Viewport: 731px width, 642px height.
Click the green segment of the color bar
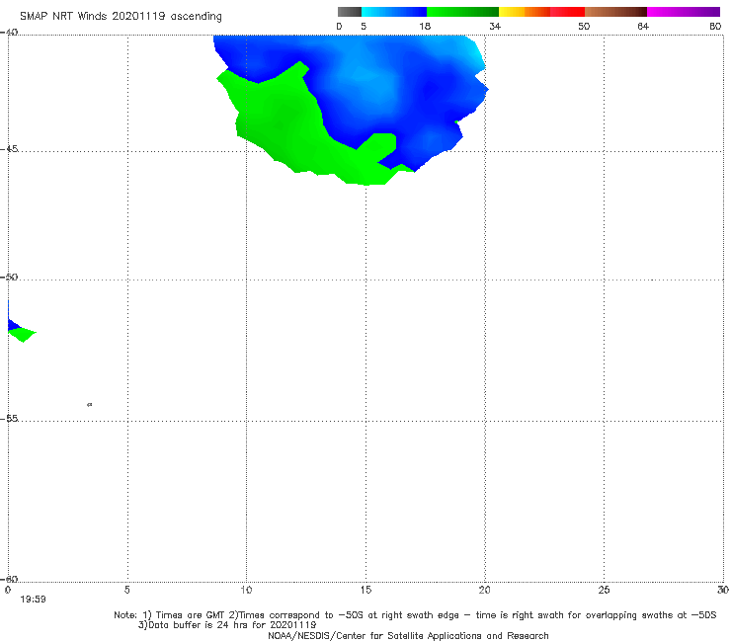(462, 12)
